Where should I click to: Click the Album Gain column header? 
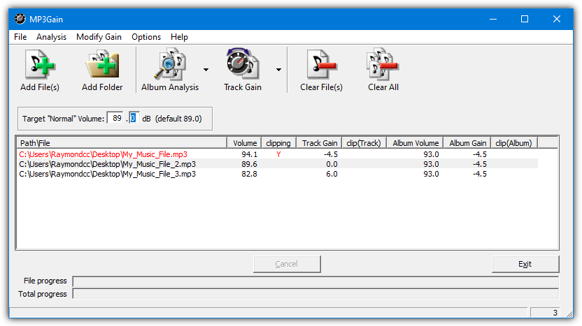[467, 143]
